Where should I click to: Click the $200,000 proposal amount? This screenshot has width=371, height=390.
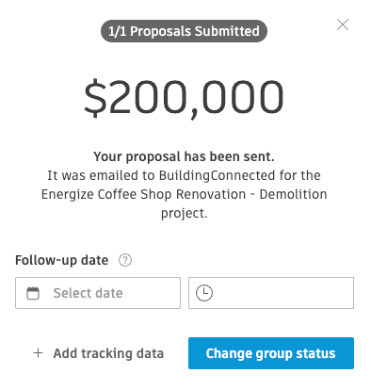coord(184,97)
